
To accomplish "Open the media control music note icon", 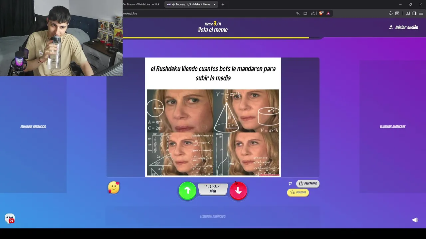I will (x=408, y=13).
